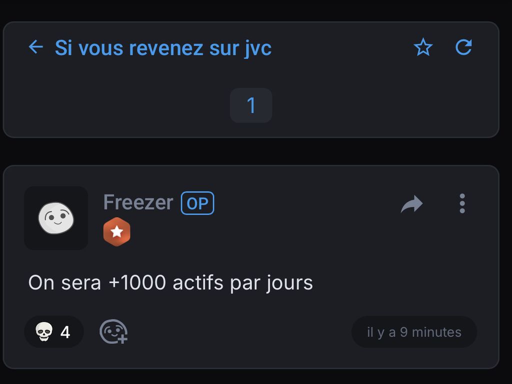Click the reaction count number 4
The height and width of the screenshot is (384, 512).
click(x=65, y=332)
